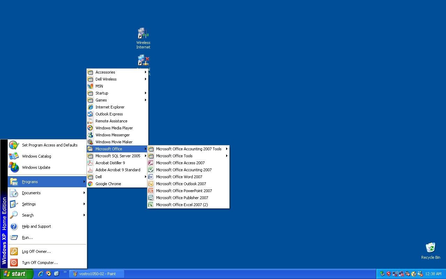Choose Turn Off Computer...
The height and width of the screenshot is (279, 446).
pyautogui.click(x=47, y=263)
